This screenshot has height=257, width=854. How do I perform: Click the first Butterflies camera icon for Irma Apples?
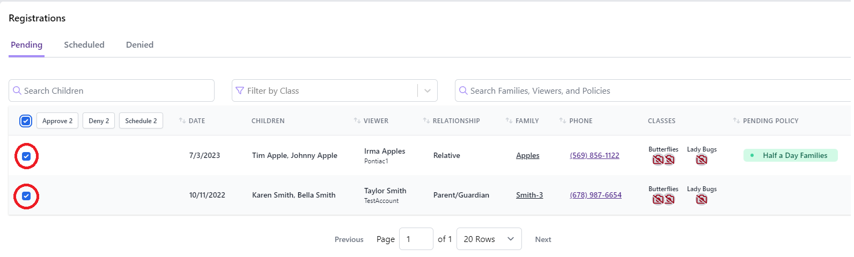[658, 160]
